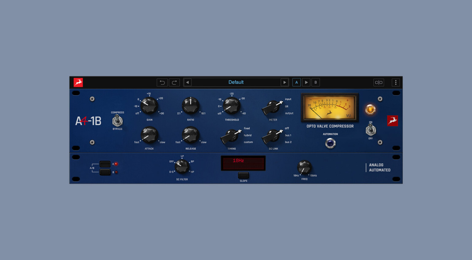This screenshot has height=260, width=472.
Task: Flip the Compress/Bypass toggle switch
Action: click(x=118, y=121)
